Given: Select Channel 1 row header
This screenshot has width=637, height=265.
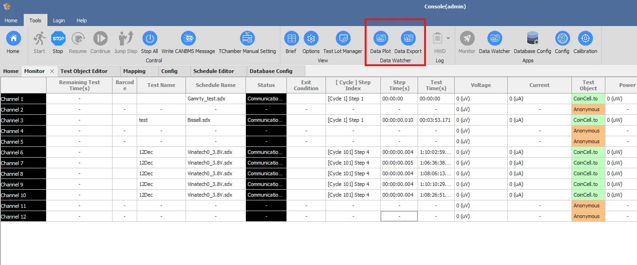Looking at the screenshot, I should 23,99.
